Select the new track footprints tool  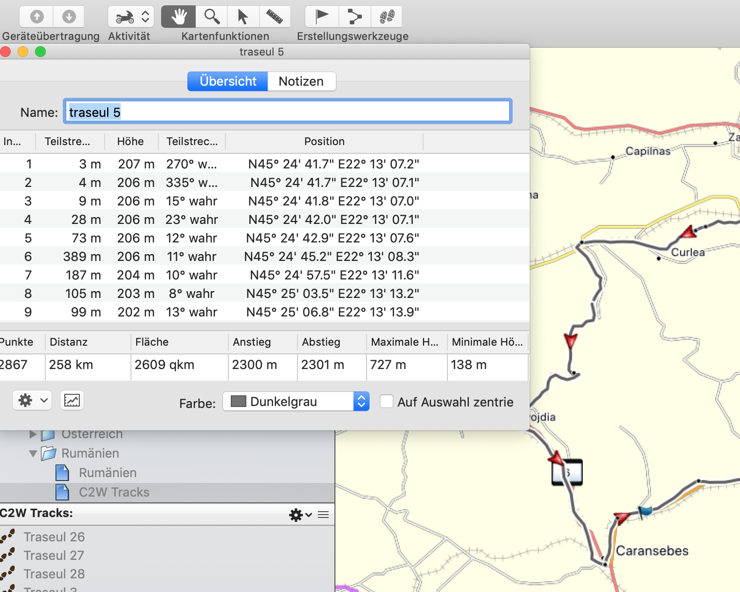tap(387, 17)
